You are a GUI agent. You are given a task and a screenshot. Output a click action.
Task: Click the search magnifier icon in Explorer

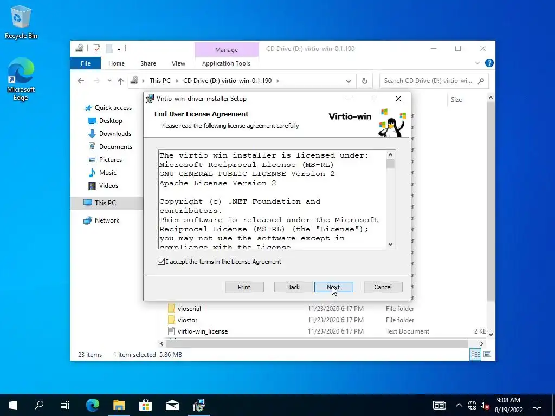point(481,81)
